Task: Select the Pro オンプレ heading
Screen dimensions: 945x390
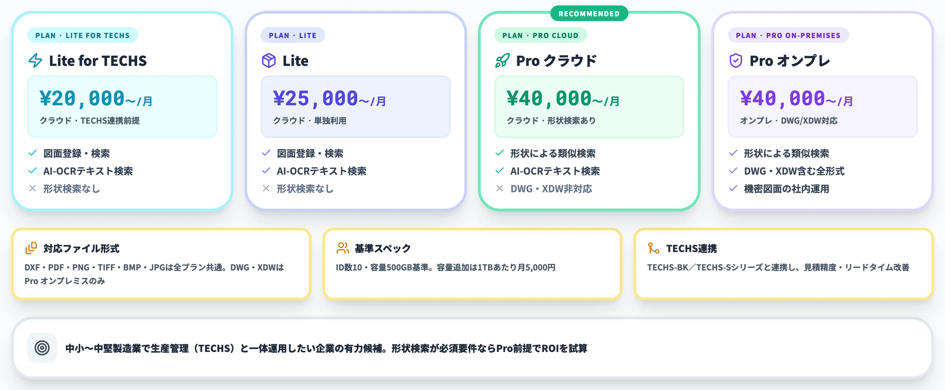Action: tap(790, 61)
